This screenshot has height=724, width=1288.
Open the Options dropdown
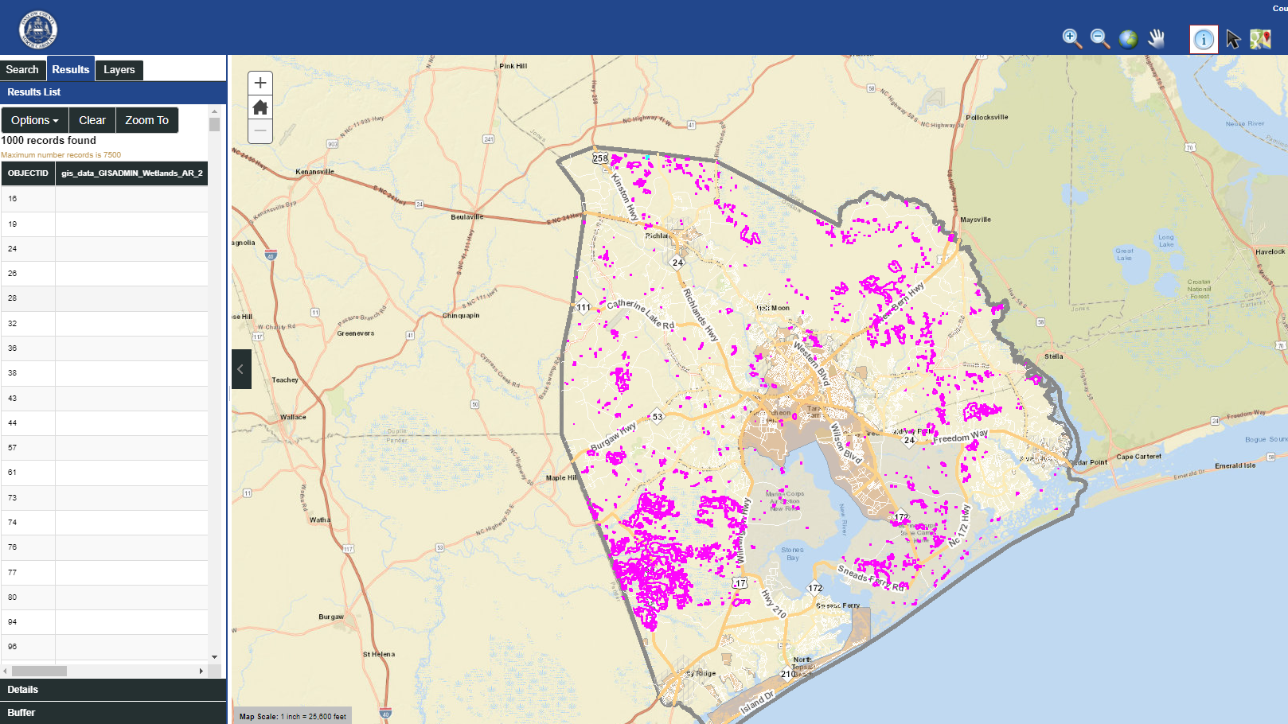[34, 119]
